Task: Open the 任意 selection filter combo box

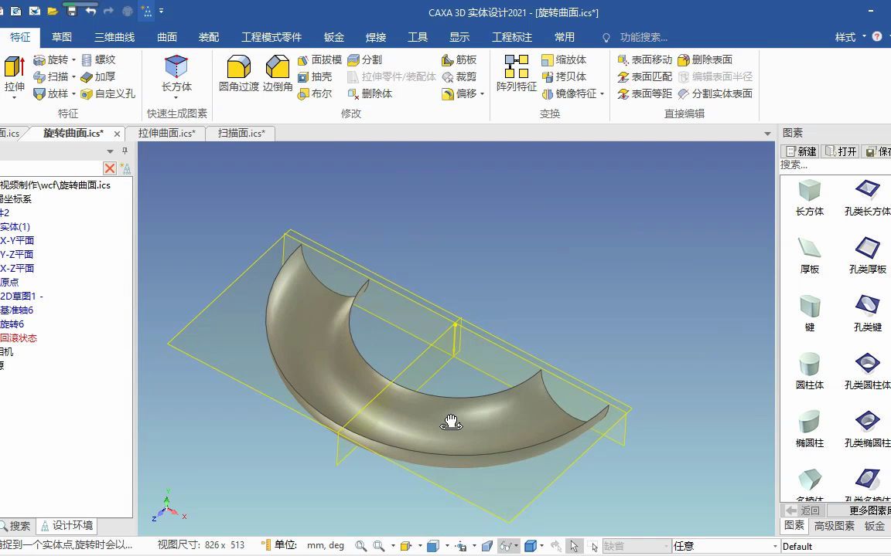Action: (x=725, y=547)
